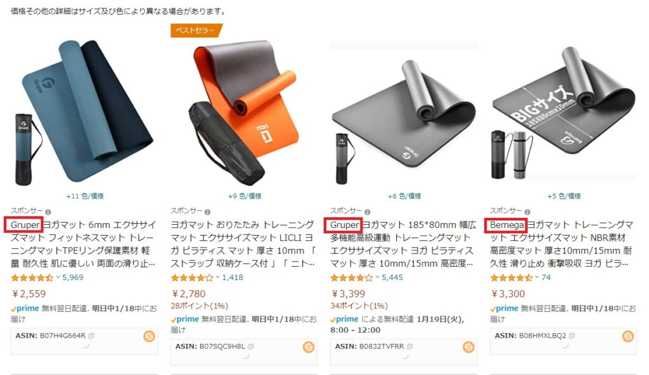Copy ASIN B08HMXLBQ2 using the copy icon

tap(572, 336)
